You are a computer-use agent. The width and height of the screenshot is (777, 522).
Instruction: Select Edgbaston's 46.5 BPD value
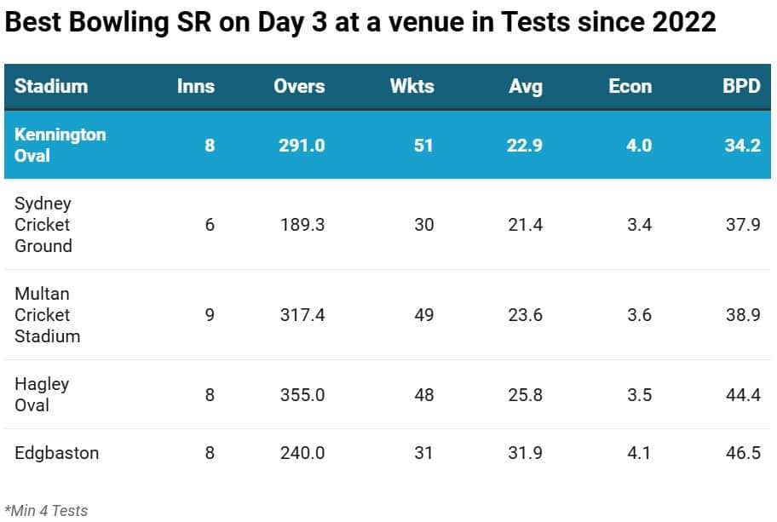tap(742, 453)
